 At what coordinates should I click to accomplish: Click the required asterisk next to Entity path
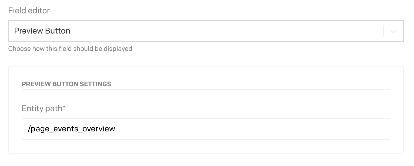click(x=64, y=108)
